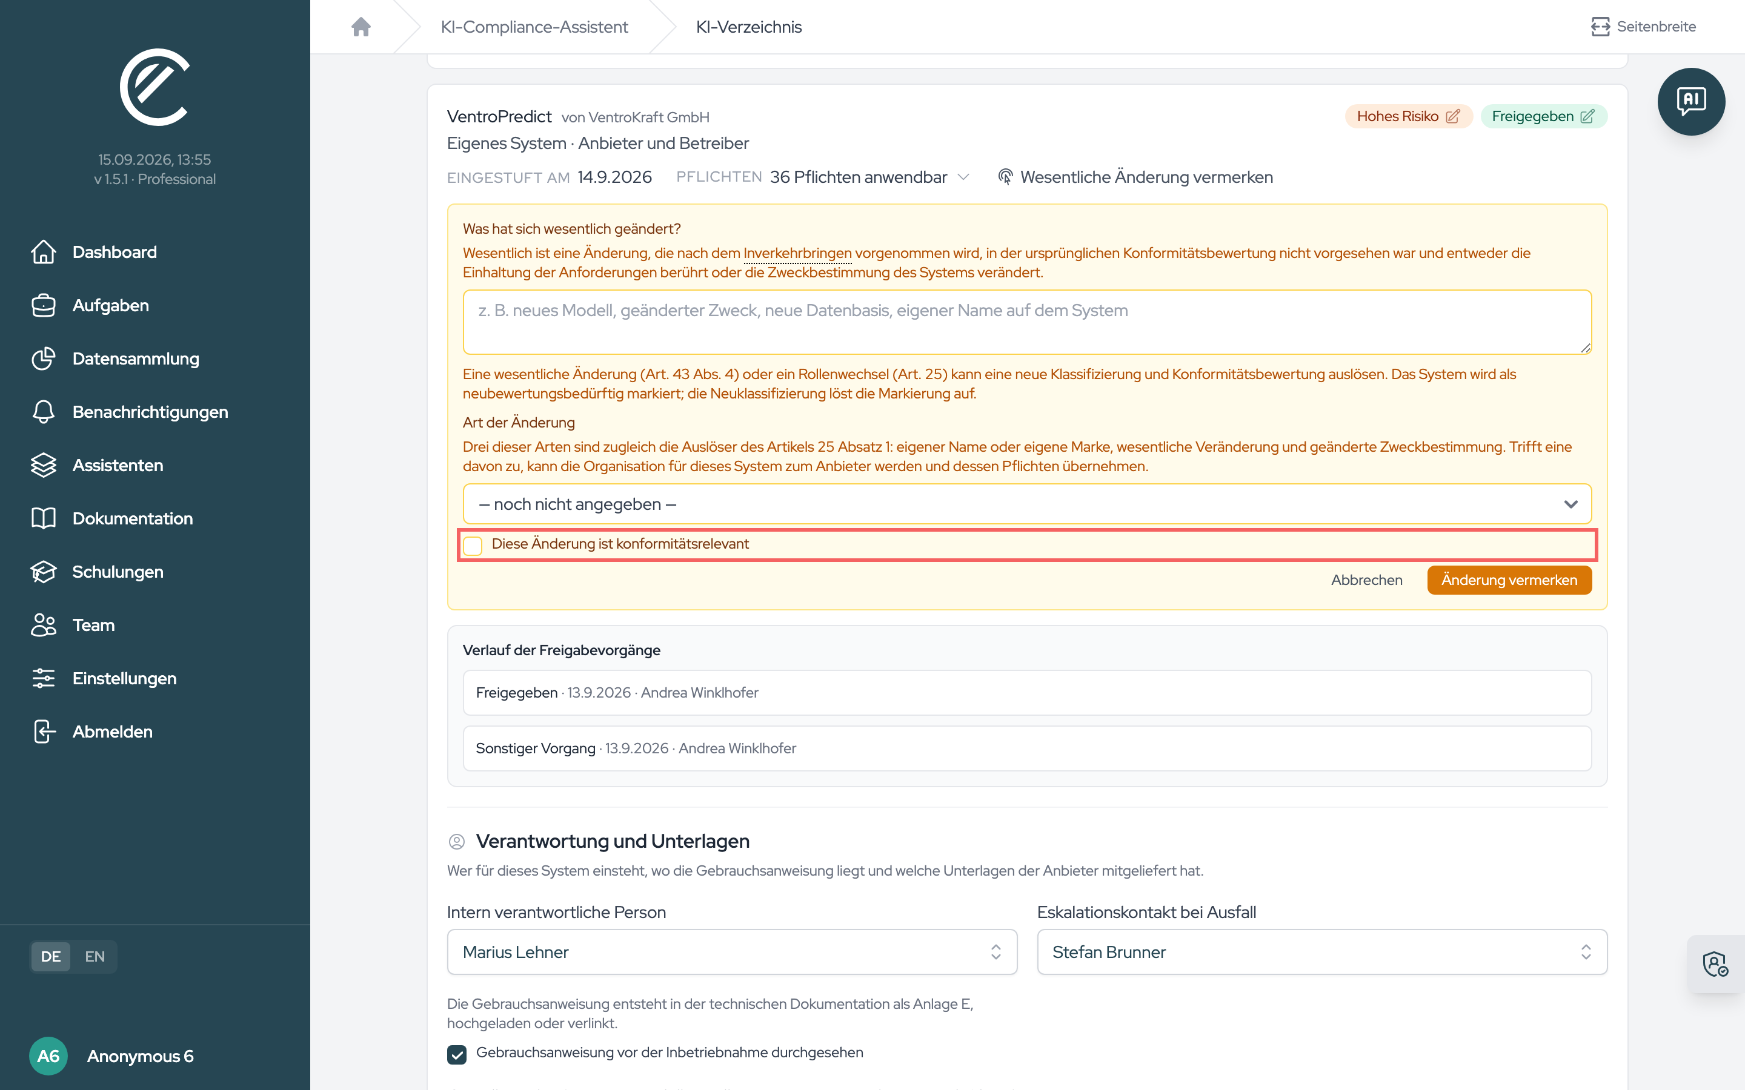This screenshot has width=1745, height=1090.
Task: Open Eskalationskontakt bei Ausfall selector
Action: [1321, 951]
